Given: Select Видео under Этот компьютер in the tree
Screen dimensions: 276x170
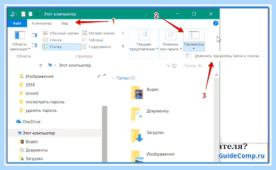Looking at the screenshot, I should pyautogui.click(x=32, y=142).
